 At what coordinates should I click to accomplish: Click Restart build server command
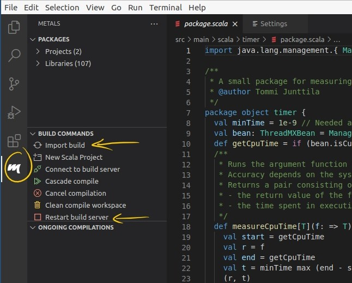pos(76,217)
